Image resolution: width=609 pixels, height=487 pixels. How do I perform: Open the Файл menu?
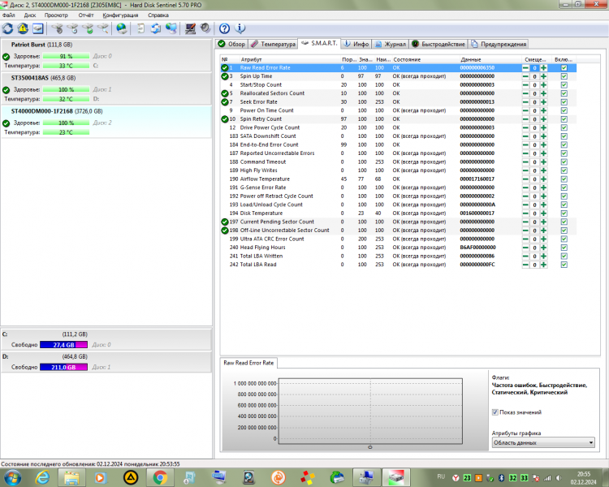[9, 15]
